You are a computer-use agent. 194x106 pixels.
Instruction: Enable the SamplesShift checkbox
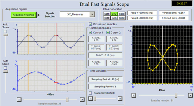click(x=91, y=93)
